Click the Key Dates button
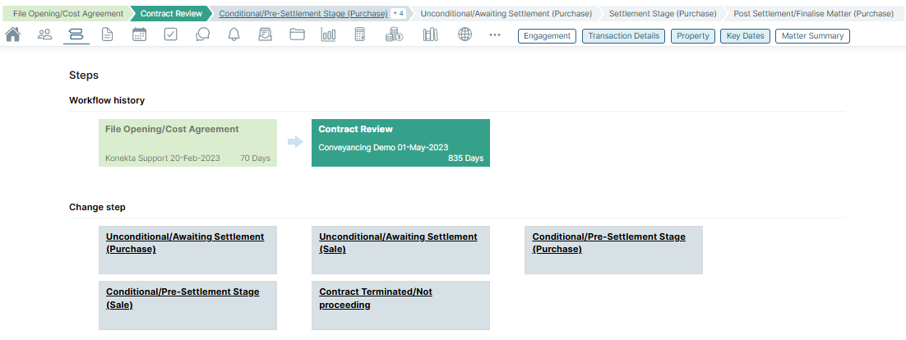 pos(745,36)
